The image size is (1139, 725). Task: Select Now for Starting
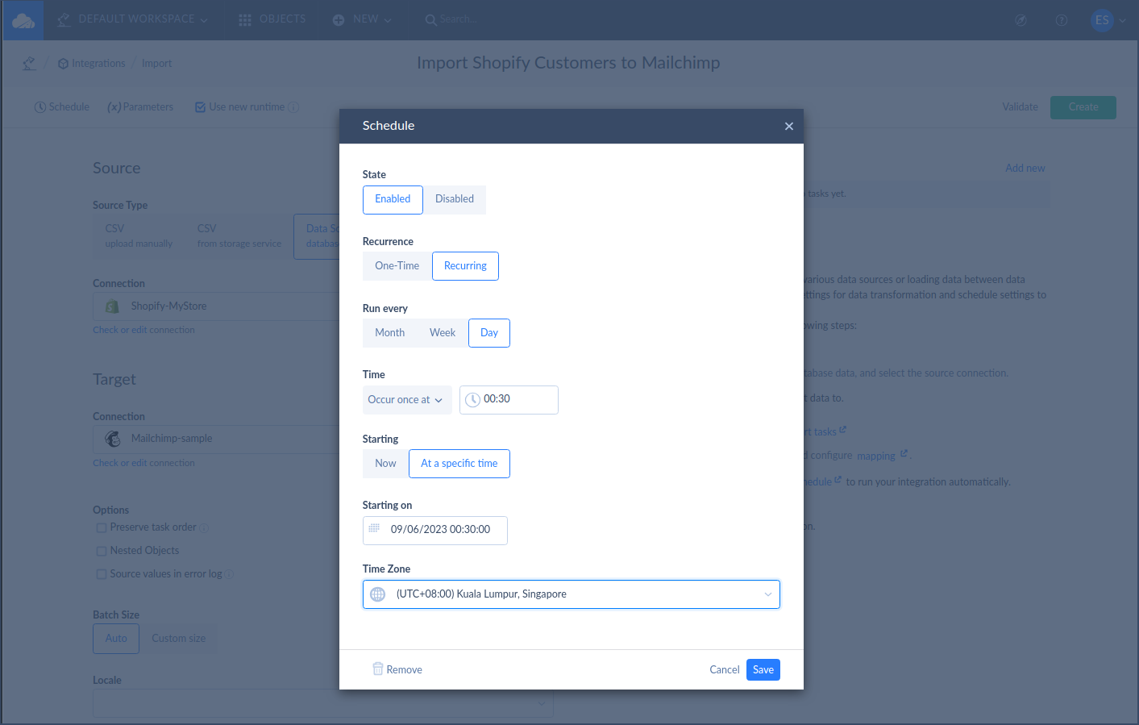385,464
